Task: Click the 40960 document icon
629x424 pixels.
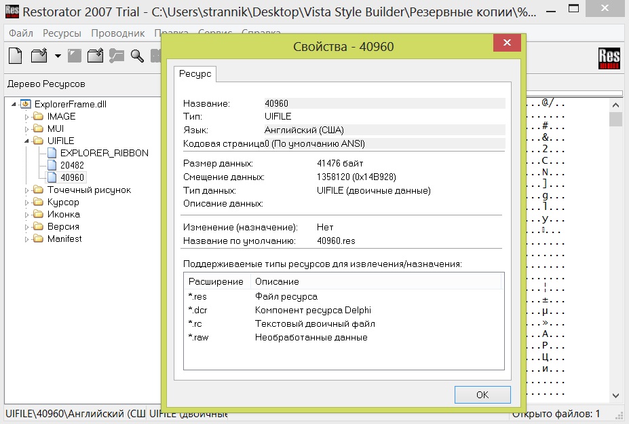Action: click(x=52, y=177)
